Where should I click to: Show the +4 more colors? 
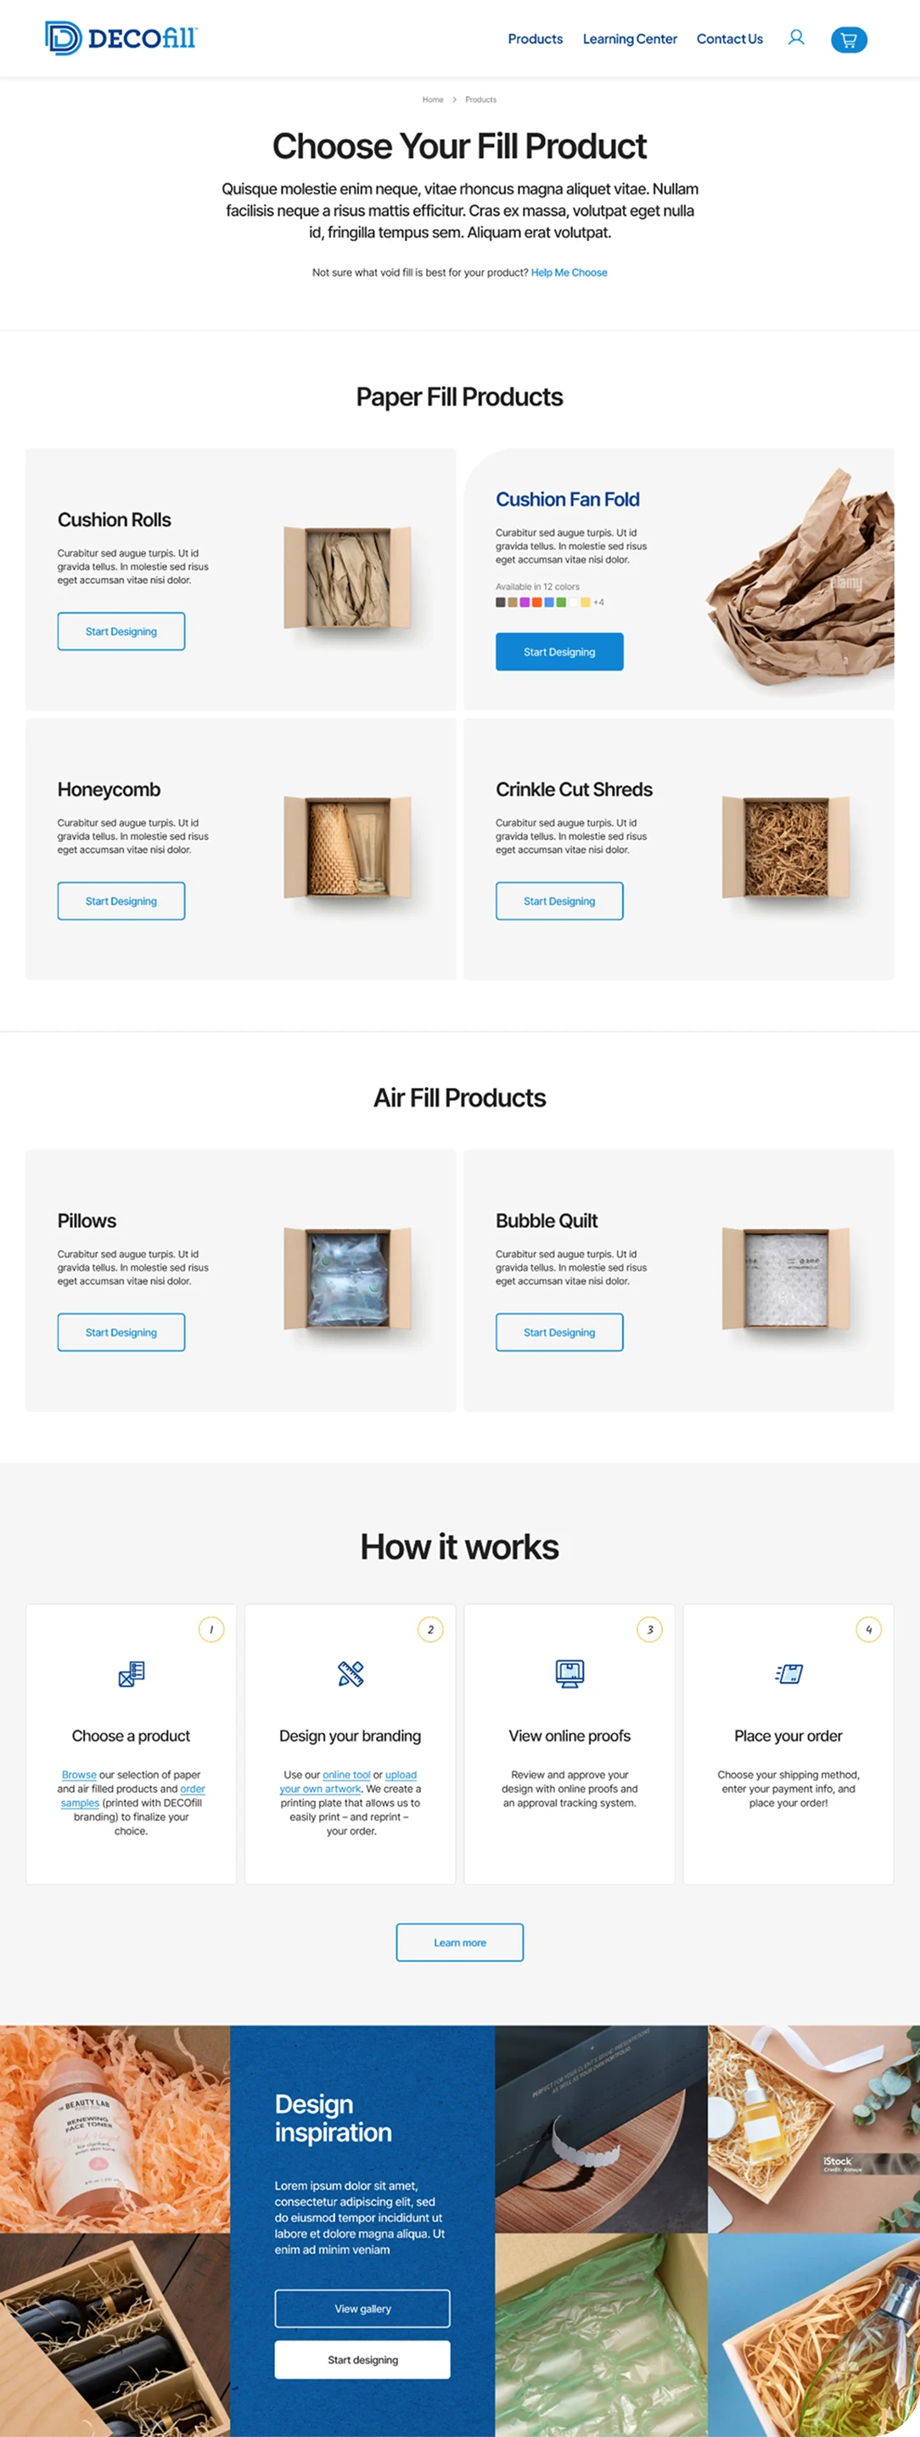[x=598, y=602]
